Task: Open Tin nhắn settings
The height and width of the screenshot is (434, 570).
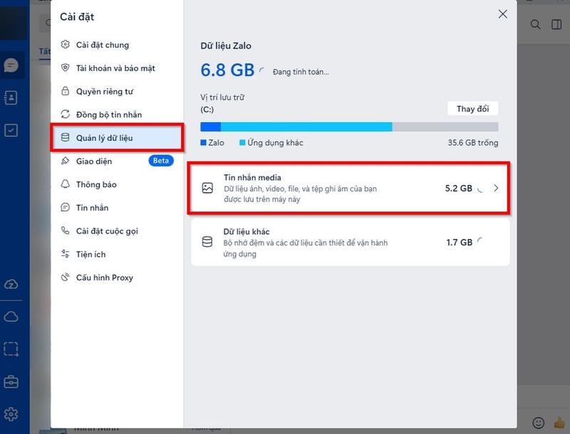Action: coord(117,208)
